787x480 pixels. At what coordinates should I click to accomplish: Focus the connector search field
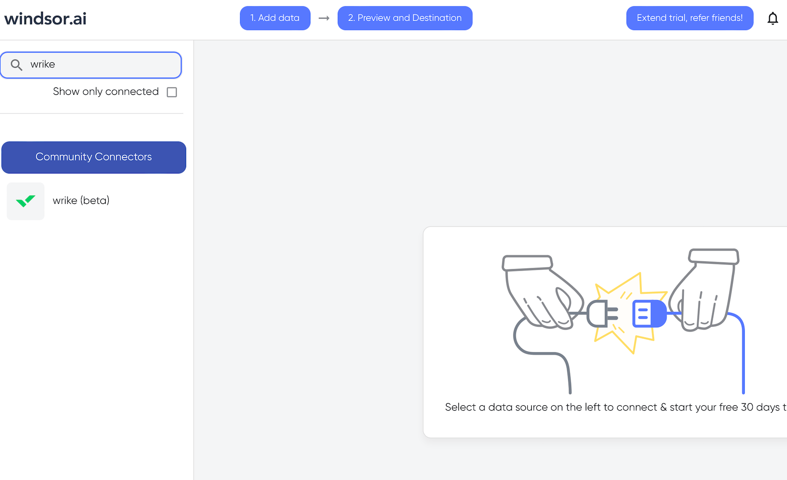[91, 65]
